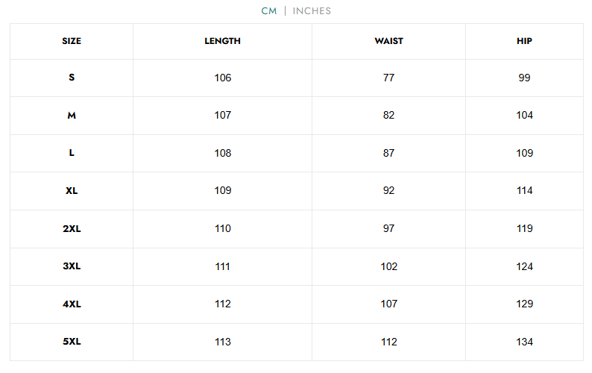Select the XL size row label
This screenshot has width=592, height=373.
72,191
